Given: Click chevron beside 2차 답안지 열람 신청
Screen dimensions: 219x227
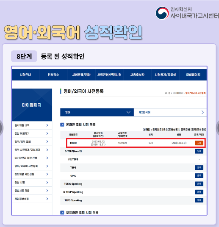Looking at the screenshot, I should (x=47, y=158).
